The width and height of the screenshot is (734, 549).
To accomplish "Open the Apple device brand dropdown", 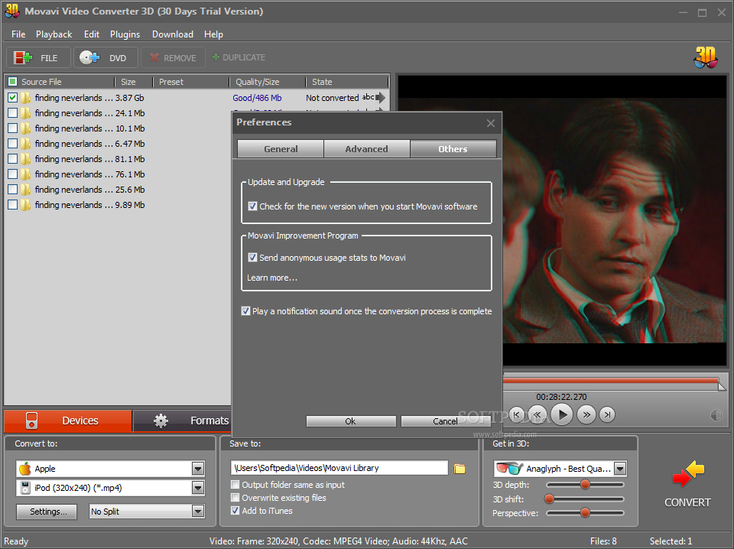I will (x=198, y=469).
